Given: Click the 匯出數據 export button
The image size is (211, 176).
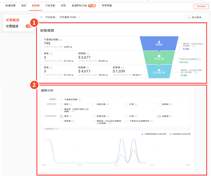Looking at the screenshot, I should pos(194,18).
